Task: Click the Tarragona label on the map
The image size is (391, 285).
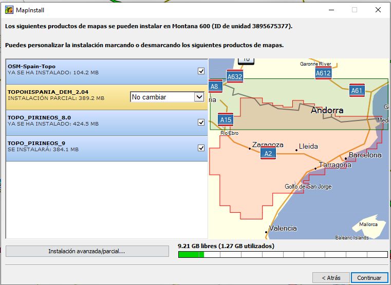Action: pos(335,165)
